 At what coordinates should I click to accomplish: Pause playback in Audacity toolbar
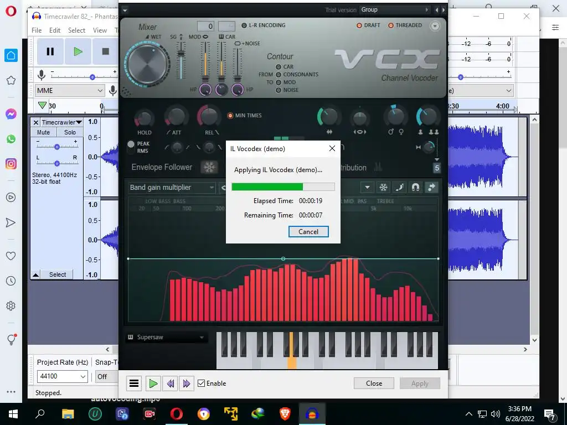click(50, 51)
